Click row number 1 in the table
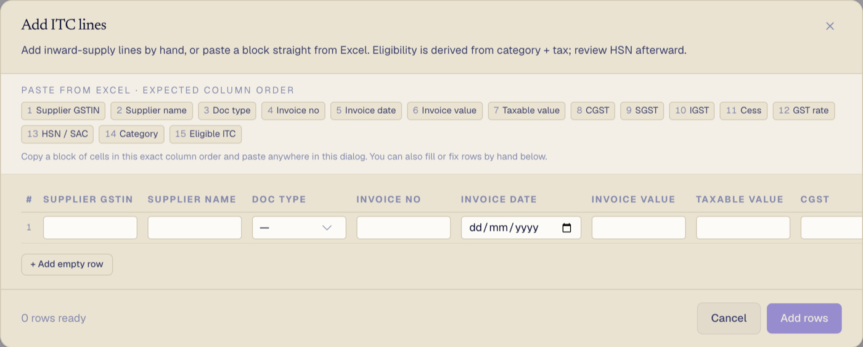Image resolution: width=863 pixels, height=347 pixels. (28, 228)
